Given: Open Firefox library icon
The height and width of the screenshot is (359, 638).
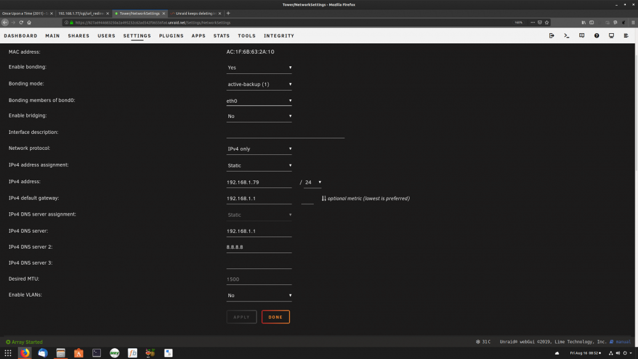Looking at the screenshot, I should [584, 22].
